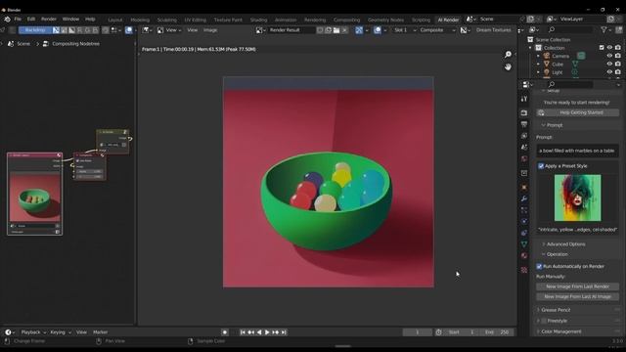
Task: Unlink the Render Result image with X icon
Action: (344, 30)
